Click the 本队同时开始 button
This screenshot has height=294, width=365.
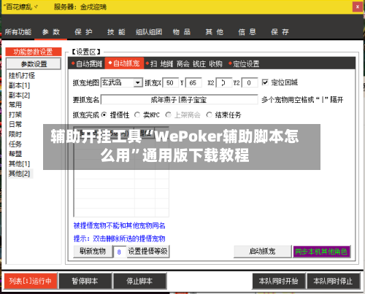(278, 281)
